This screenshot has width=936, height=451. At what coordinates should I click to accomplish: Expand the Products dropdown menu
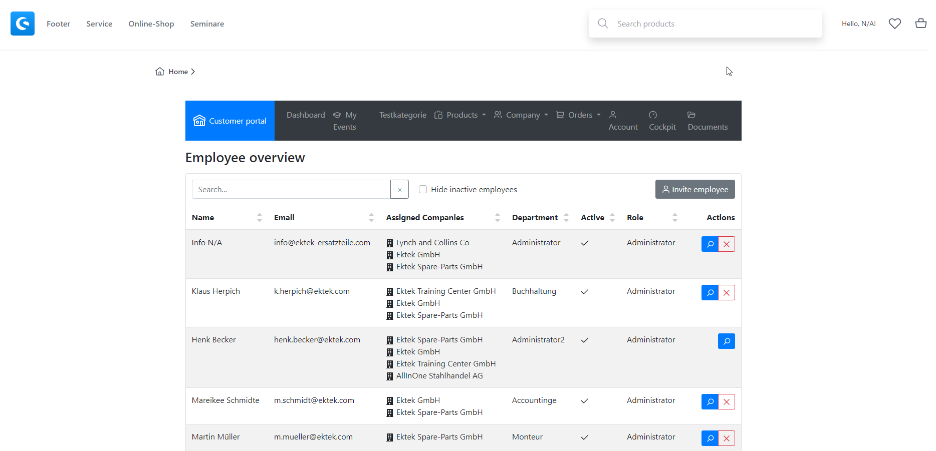pos(460,115)
